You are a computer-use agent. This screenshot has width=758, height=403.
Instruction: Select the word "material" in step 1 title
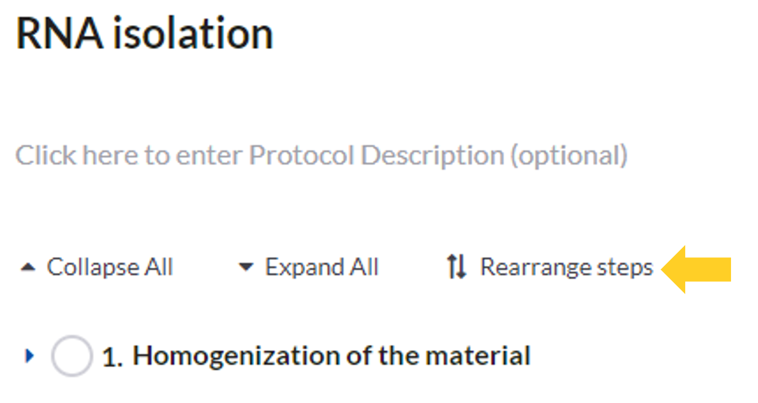[x=478, y=356]
